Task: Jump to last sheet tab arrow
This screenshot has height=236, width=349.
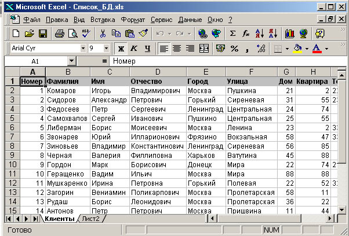Action: (35, 219)
